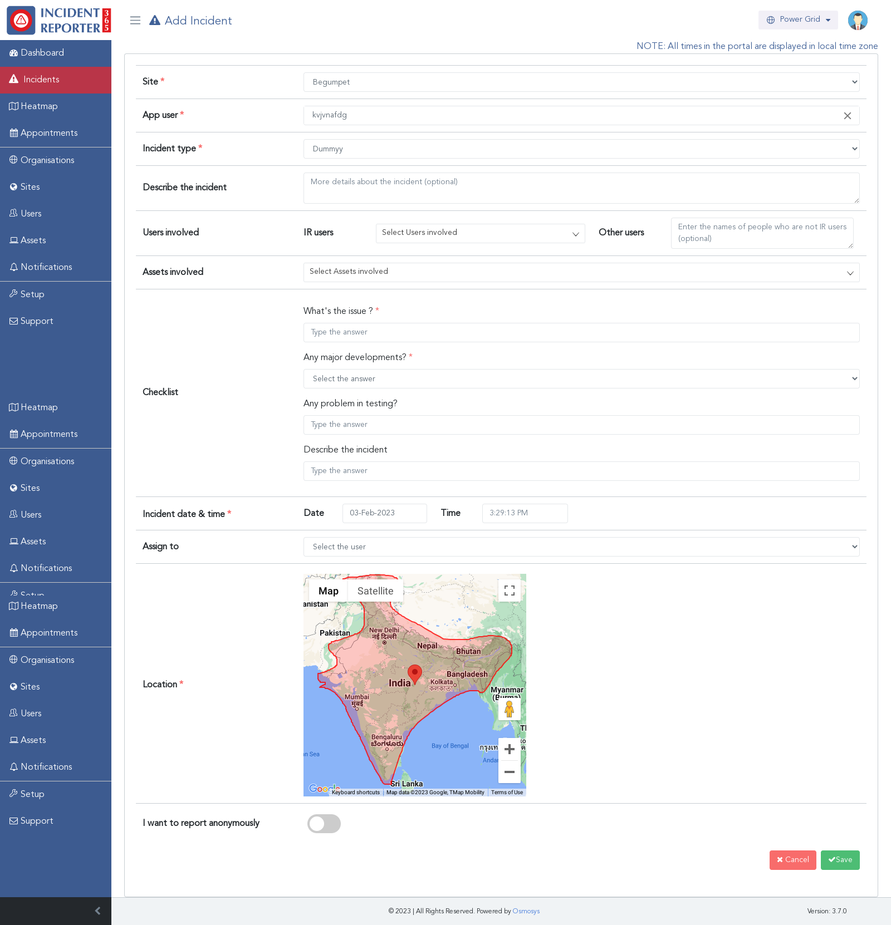The image size is (891, 925).
Task: Cancel adding the incident
Action: click(x=792, y=860)
